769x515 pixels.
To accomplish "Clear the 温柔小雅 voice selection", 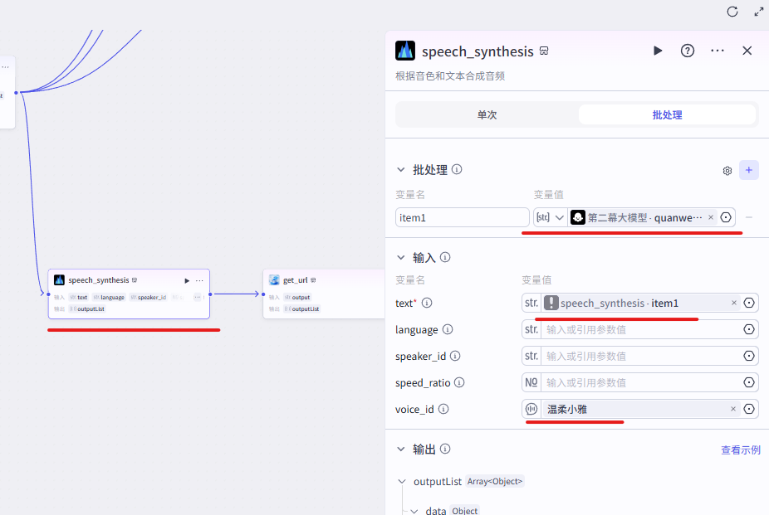I will [x=733, y=409].
